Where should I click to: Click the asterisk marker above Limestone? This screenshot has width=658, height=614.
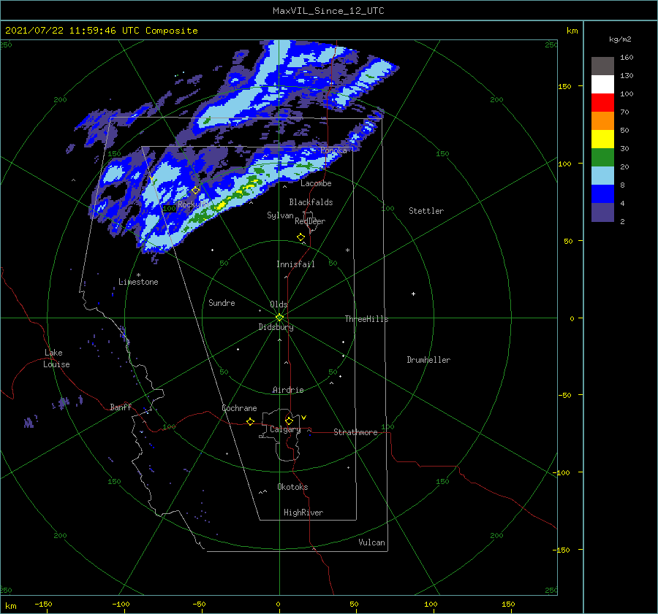pos(138,275)
